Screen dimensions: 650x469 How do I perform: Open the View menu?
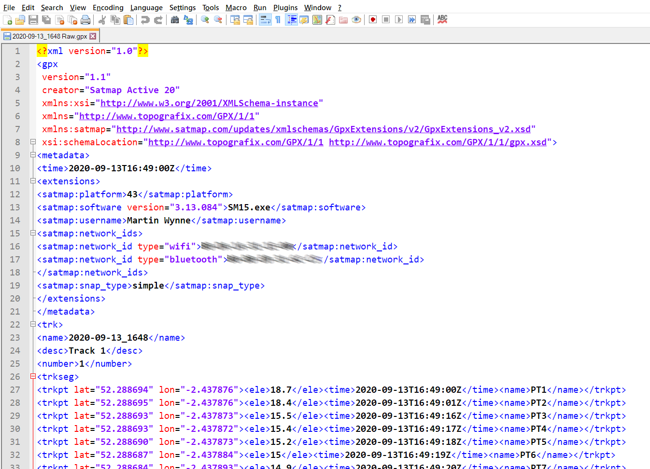78,8
